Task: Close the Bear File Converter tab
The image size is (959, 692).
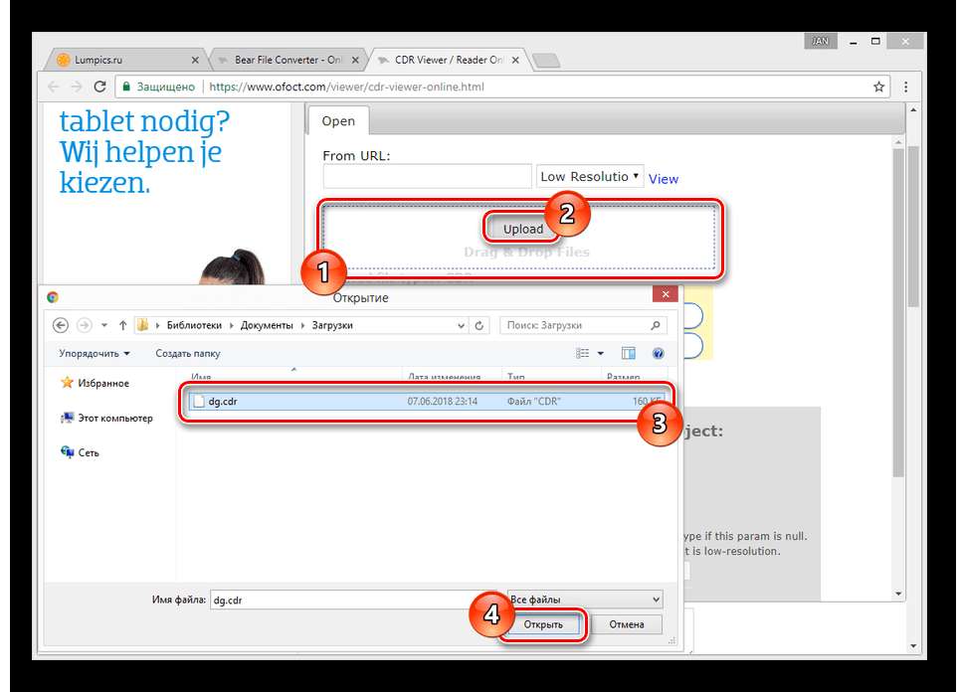Action: [x=355, y=60]
